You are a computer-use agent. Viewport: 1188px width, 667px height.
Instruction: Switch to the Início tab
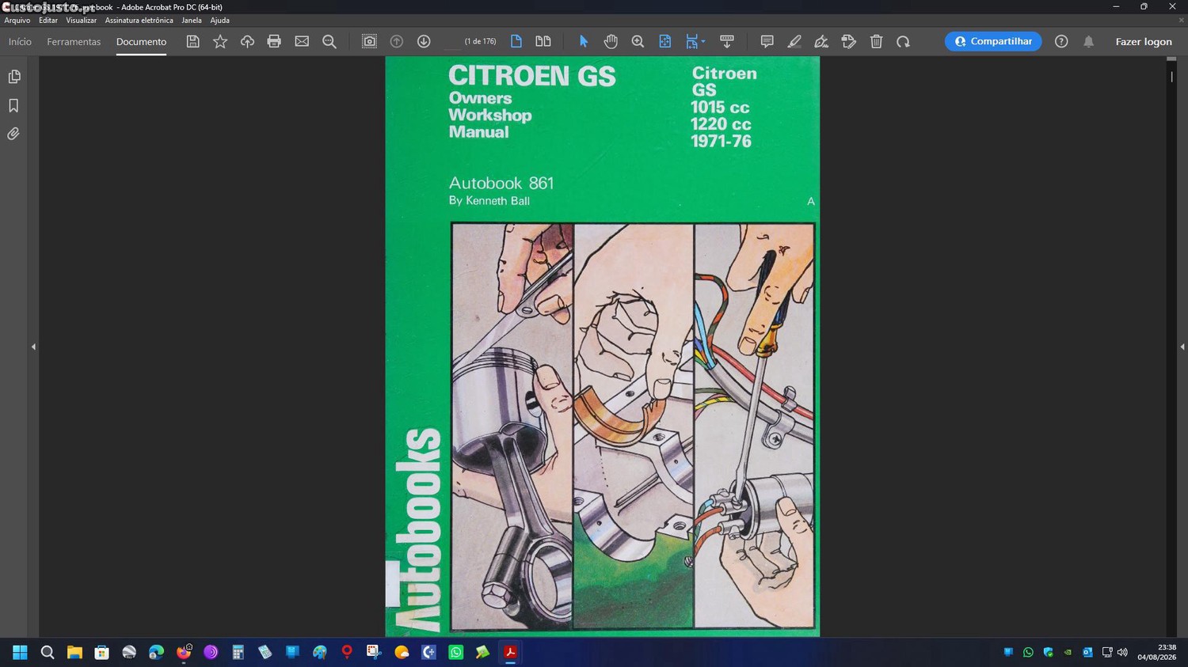(x=20, y=41)
